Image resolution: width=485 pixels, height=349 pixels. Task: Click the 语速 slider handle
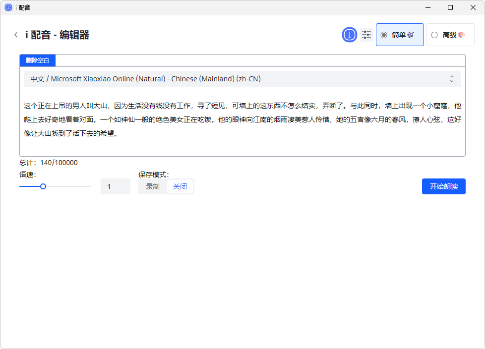tap(43, 186)
